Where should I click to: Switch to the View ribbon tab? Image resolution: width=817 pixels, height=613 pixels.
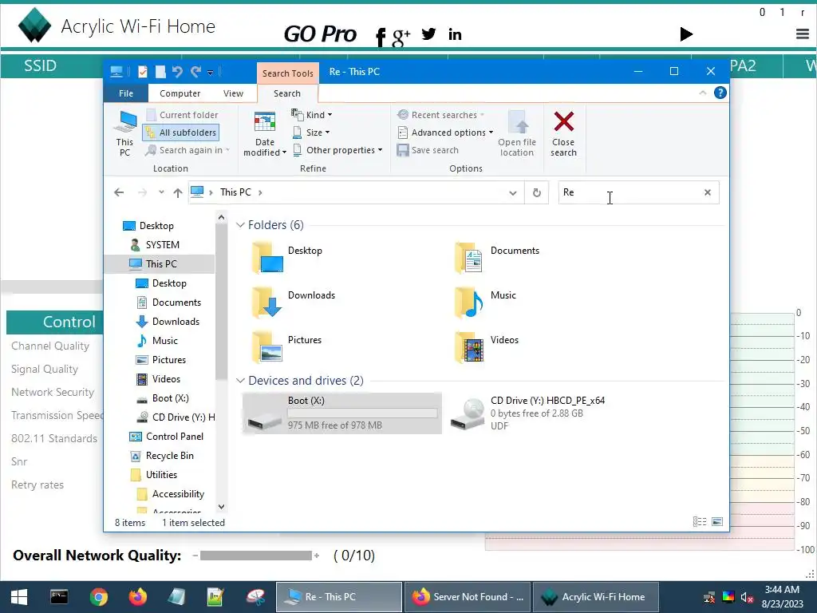(x=233, y=93)
